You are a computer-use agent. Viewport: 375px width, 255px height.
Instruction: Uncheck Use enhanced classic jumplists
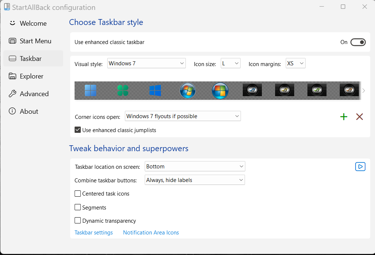coord(77,130)
